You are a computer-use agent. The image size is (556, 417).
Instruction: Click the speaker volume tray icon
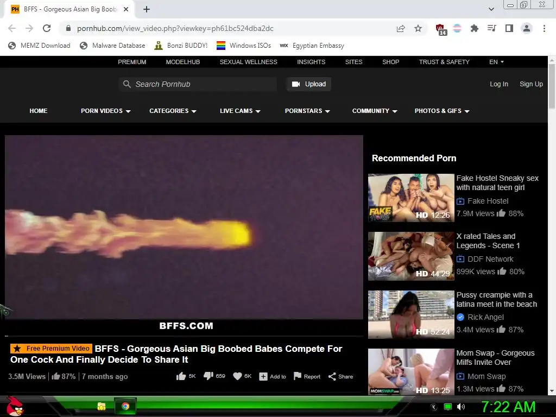(460, 407)
